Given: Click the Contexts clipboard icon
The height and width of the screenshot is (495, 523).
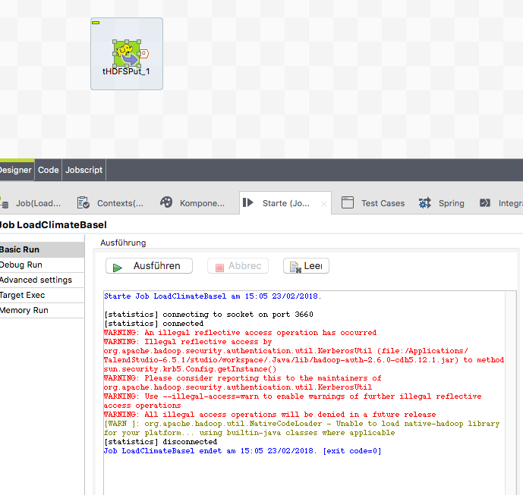Looking at the screenshot, I should point(83,203).
